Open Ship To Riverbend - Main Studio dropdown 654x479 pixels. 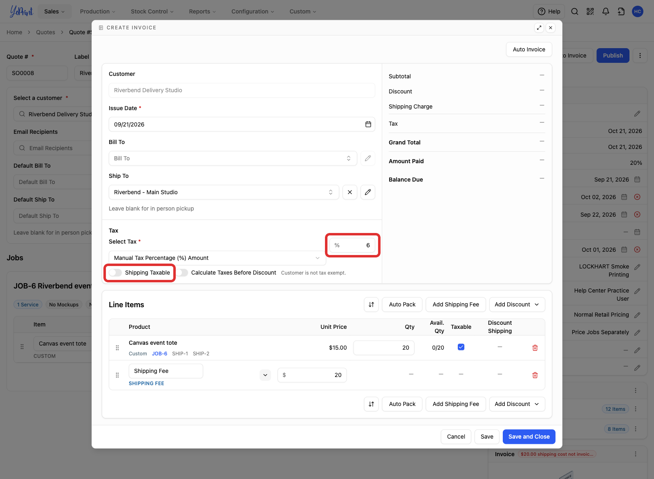pos(224,192)
